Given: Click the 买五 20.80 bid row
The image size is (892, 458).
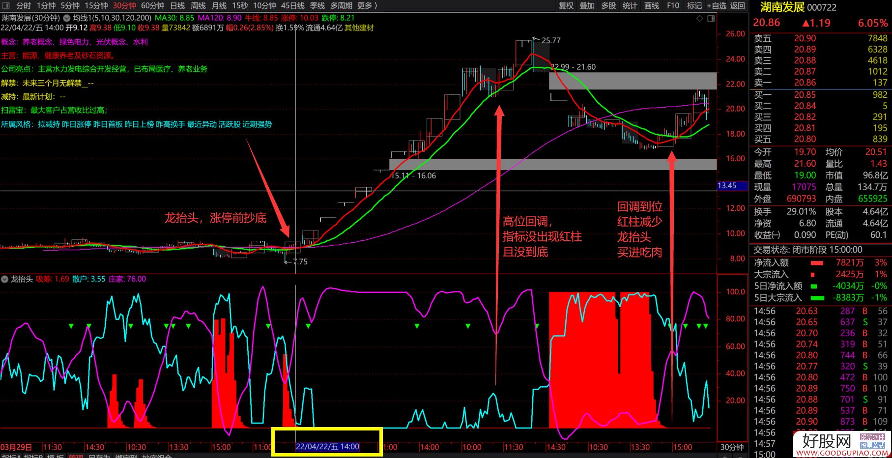Looking at the screenshot, I should (820, 139).
